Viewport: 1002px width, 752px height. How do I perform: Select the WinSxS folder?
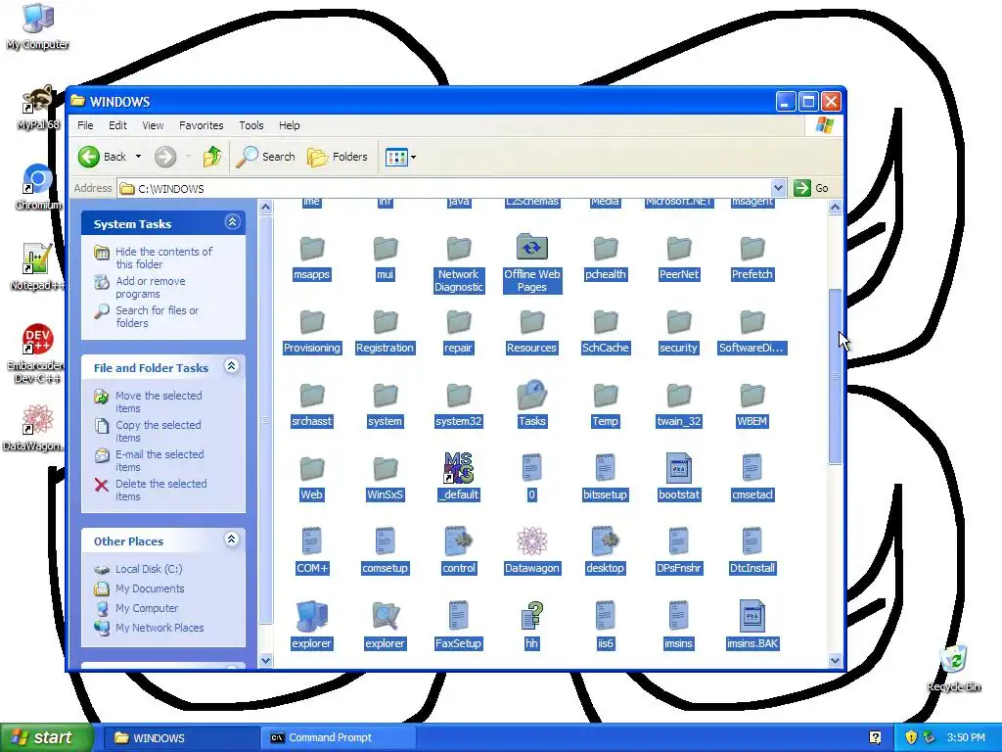tap(385, 478)
